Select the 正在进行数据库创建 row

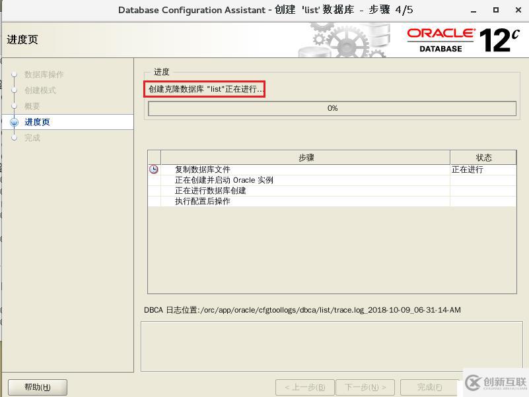pos(332,191)
